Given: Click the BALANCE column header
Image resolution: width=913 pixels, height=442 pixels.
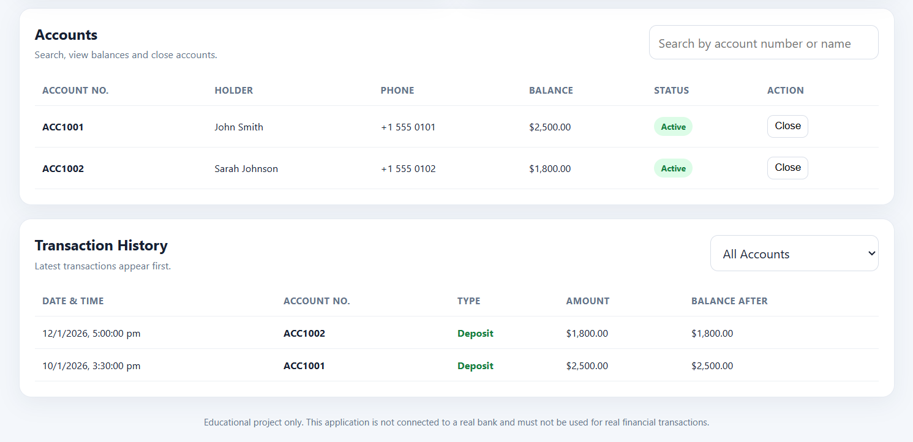Looking at the screenshot, I should pyautogui.click(x=551, y=91).
